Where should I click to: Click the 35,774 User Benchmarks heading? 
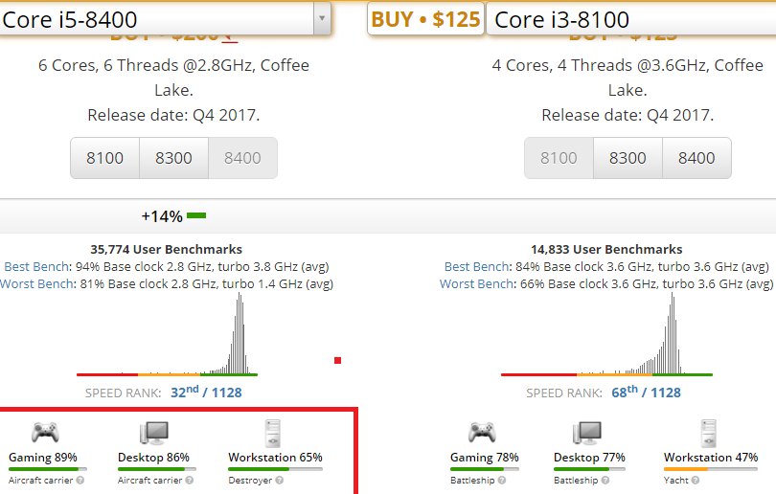[167, 249]
